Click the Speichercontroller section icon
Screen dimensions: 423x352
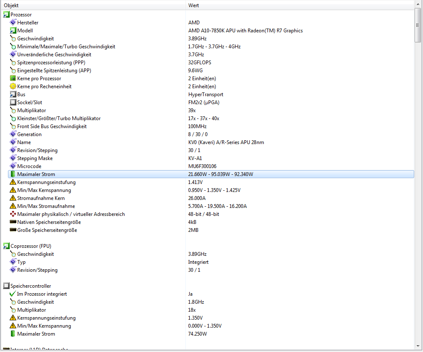(x=6, y=286)
